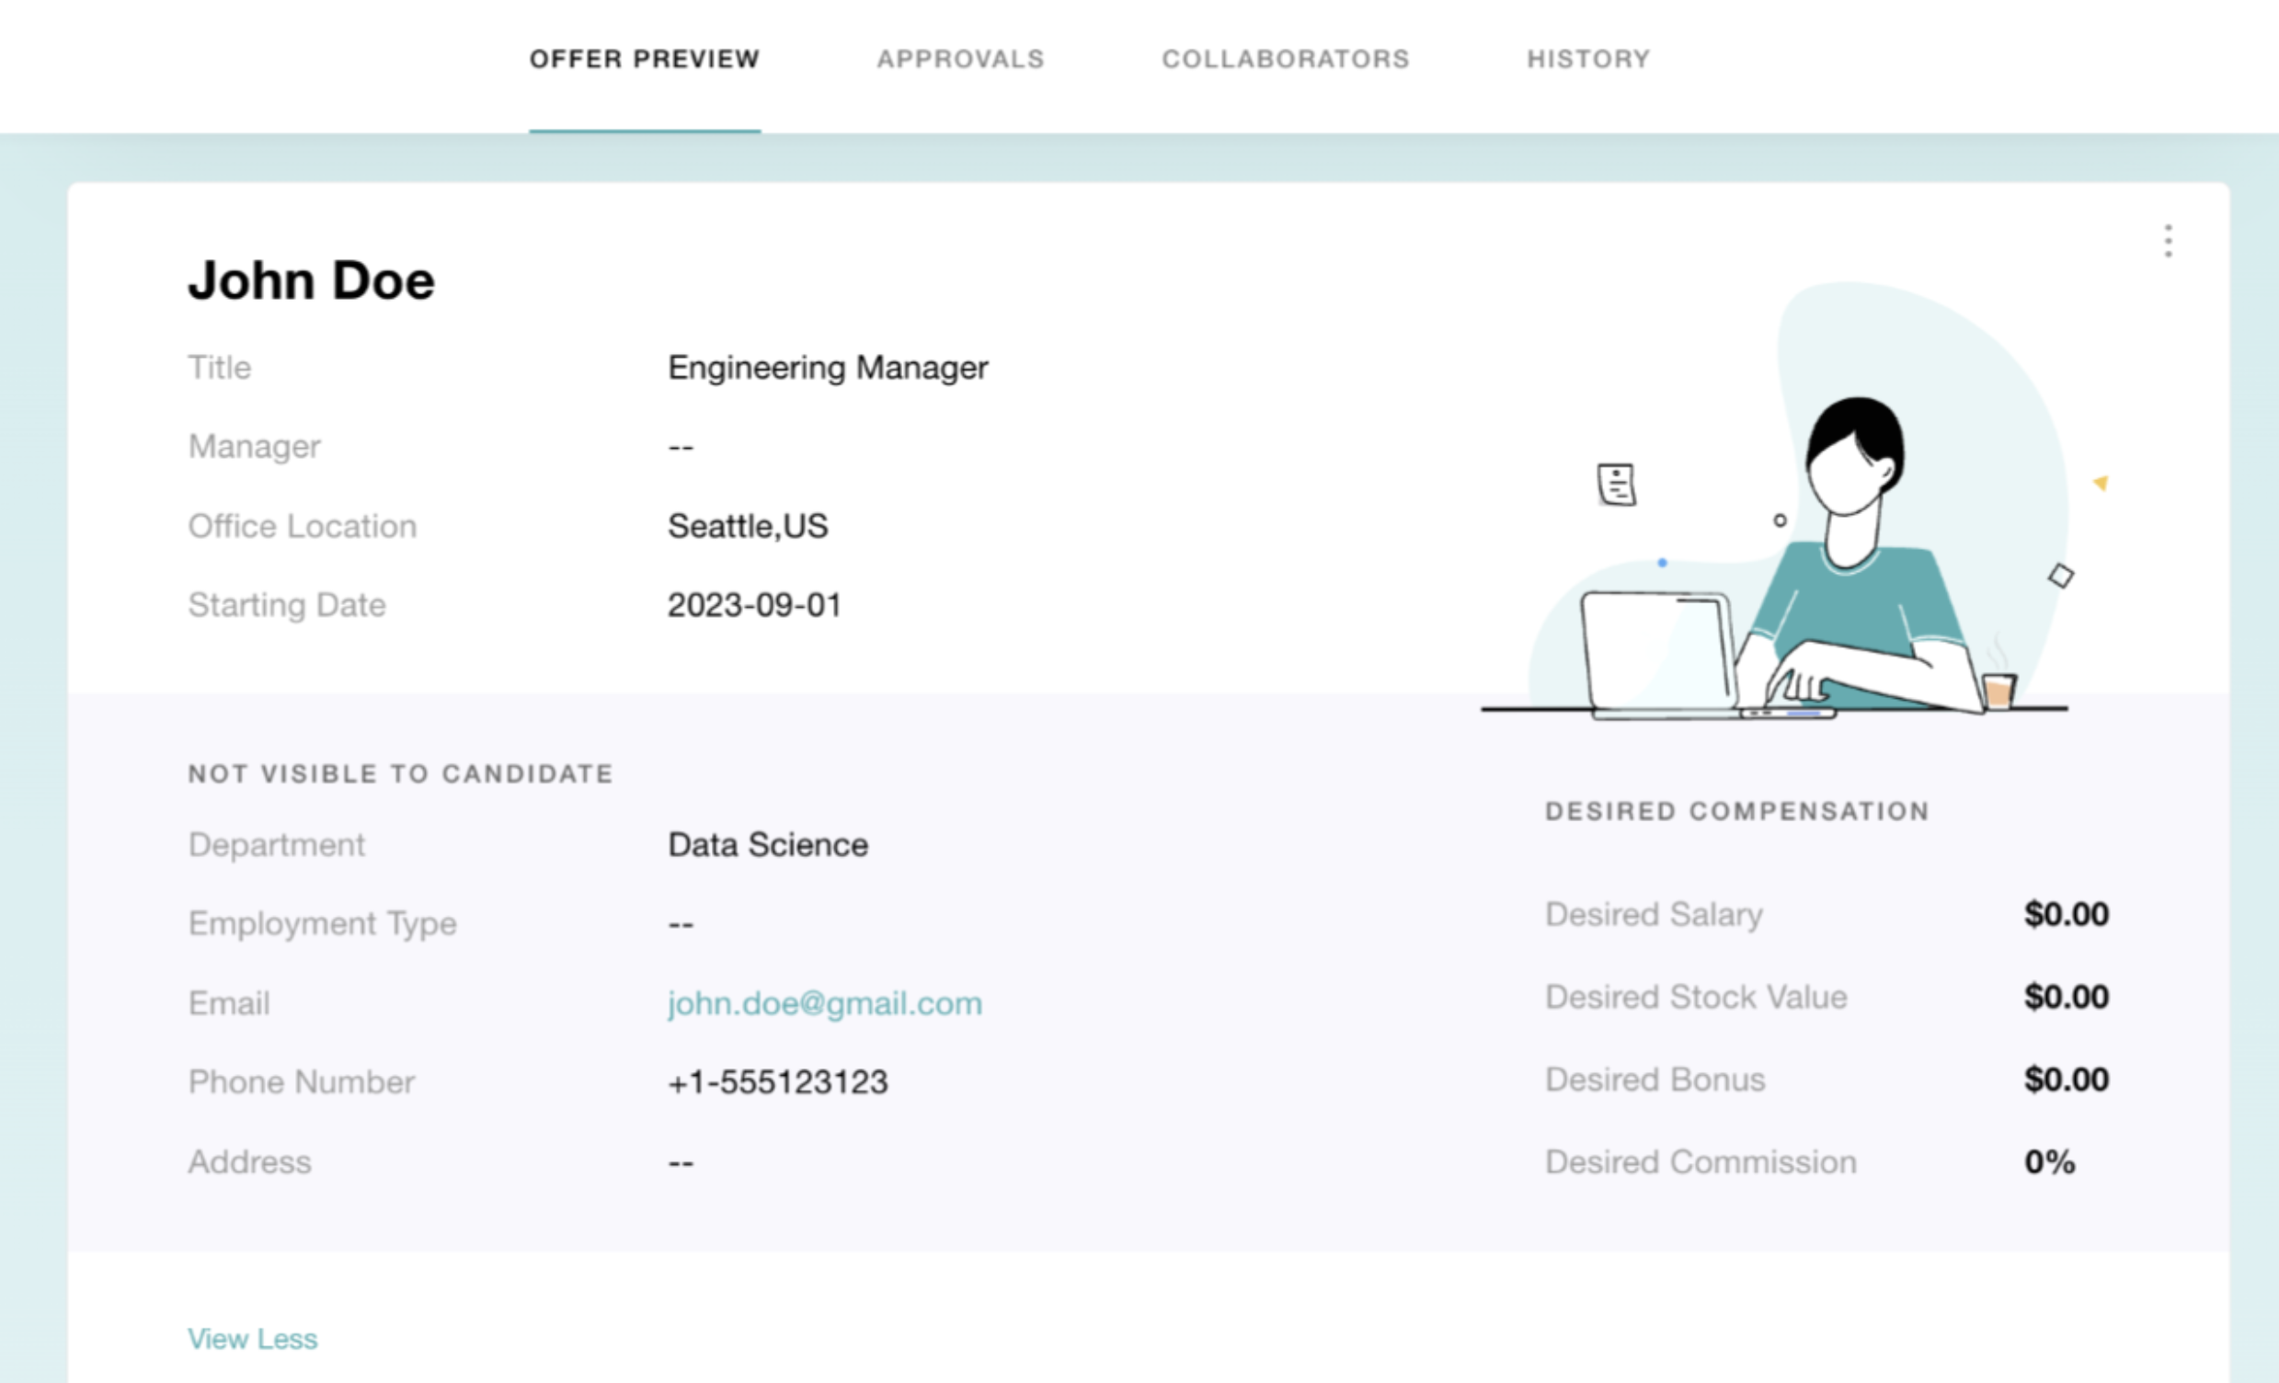Switch to the Approvals tab
Viewport: 2279px width, 1383px height.
pyautogui.click(x=960, y=59)
